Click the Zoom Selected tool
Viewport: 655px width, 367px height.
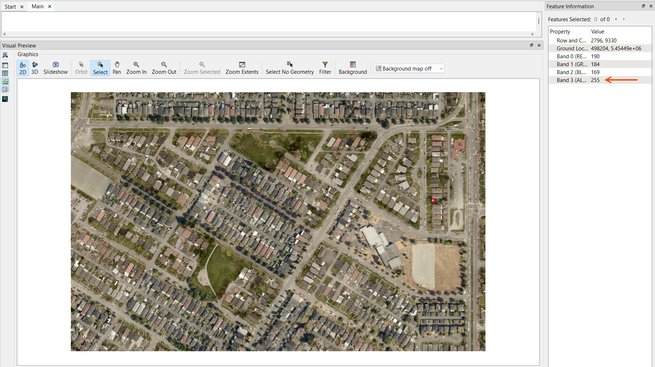[202, 68]
